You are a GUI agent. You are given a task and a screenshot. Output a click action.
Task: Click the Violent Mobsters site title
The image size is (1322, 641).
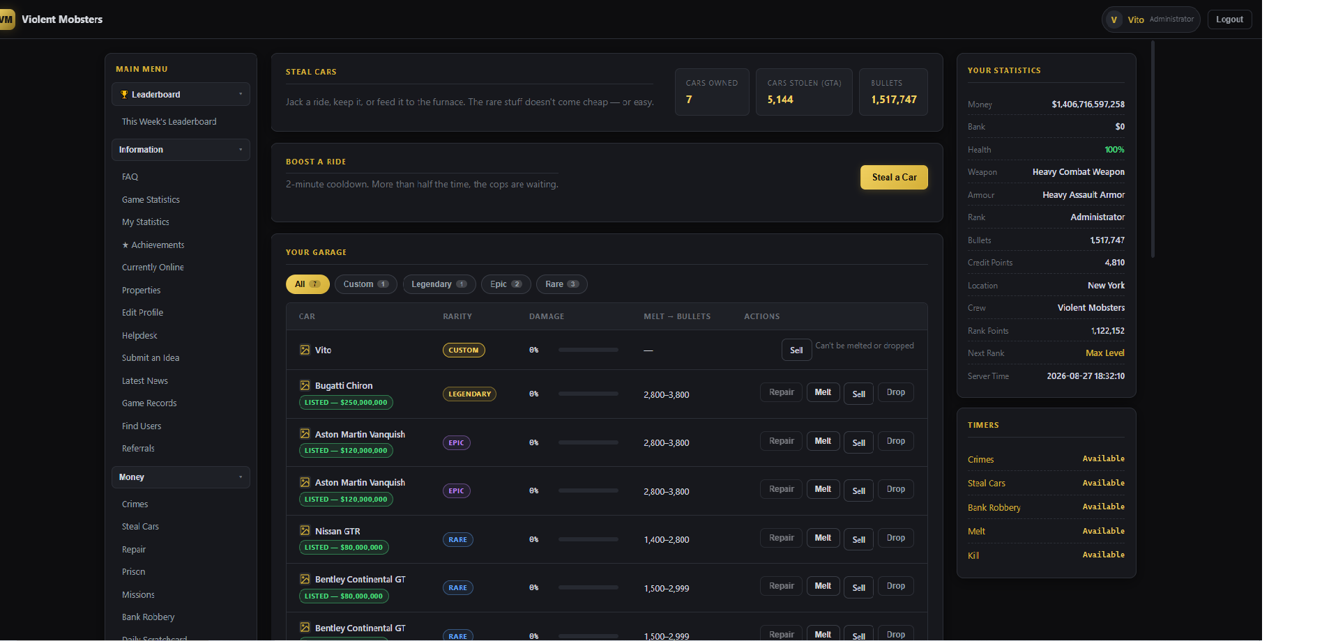62,20
